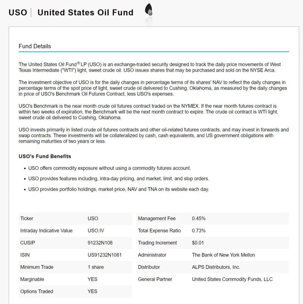
Task: Click the oil drop logo icon
Action: [149, 10]
